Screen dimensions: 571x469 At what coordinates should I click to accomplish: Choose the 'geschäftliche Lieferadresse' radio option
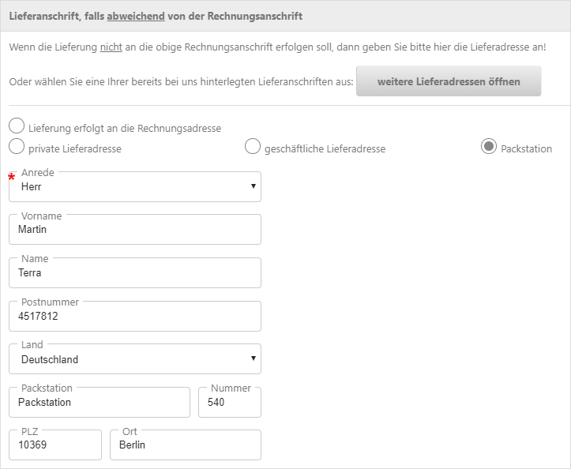click(x=253, y=146)
